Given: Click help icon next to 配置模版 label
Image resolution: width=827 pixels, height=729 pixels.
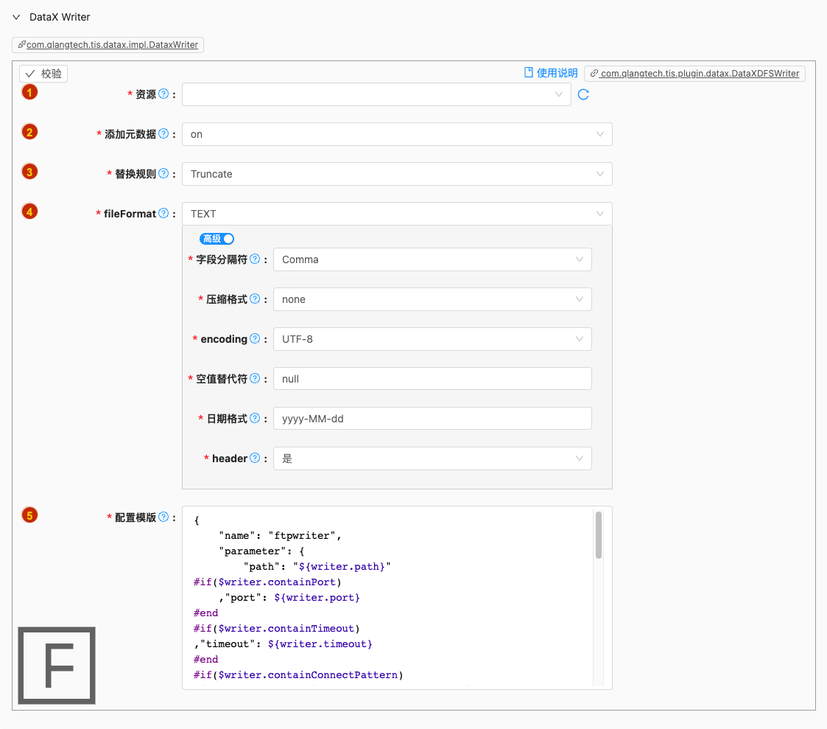Looking at the screenshot, I should [163, 517].
